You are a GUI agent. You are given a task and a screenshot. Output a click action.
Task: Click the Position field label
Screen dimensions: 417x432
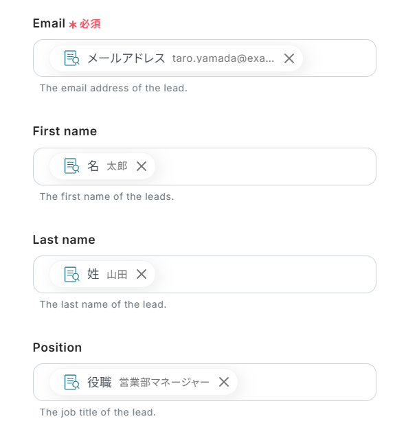57,348
